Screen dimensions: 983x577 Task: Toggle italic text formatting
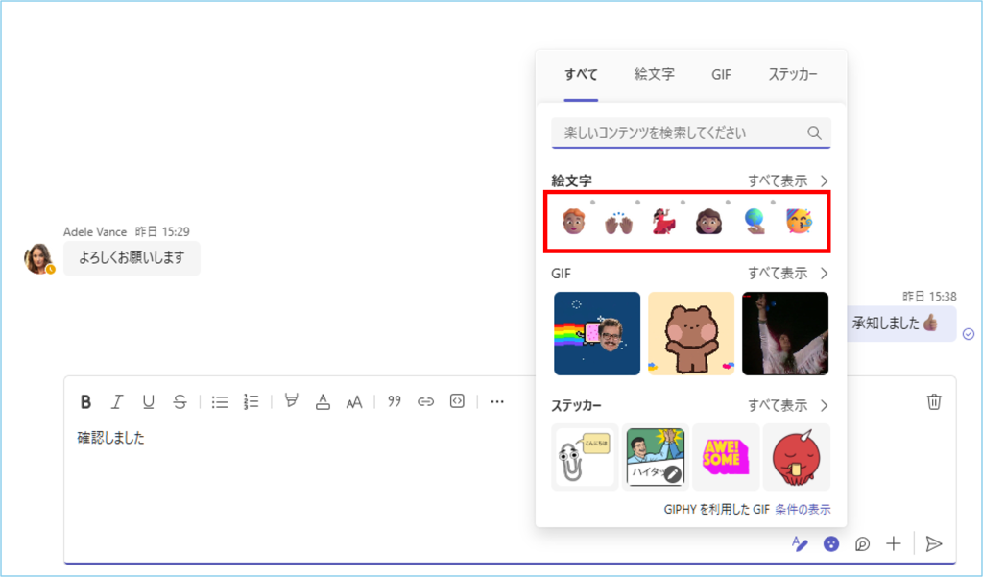pyautogui.click(x=117, y=402)
